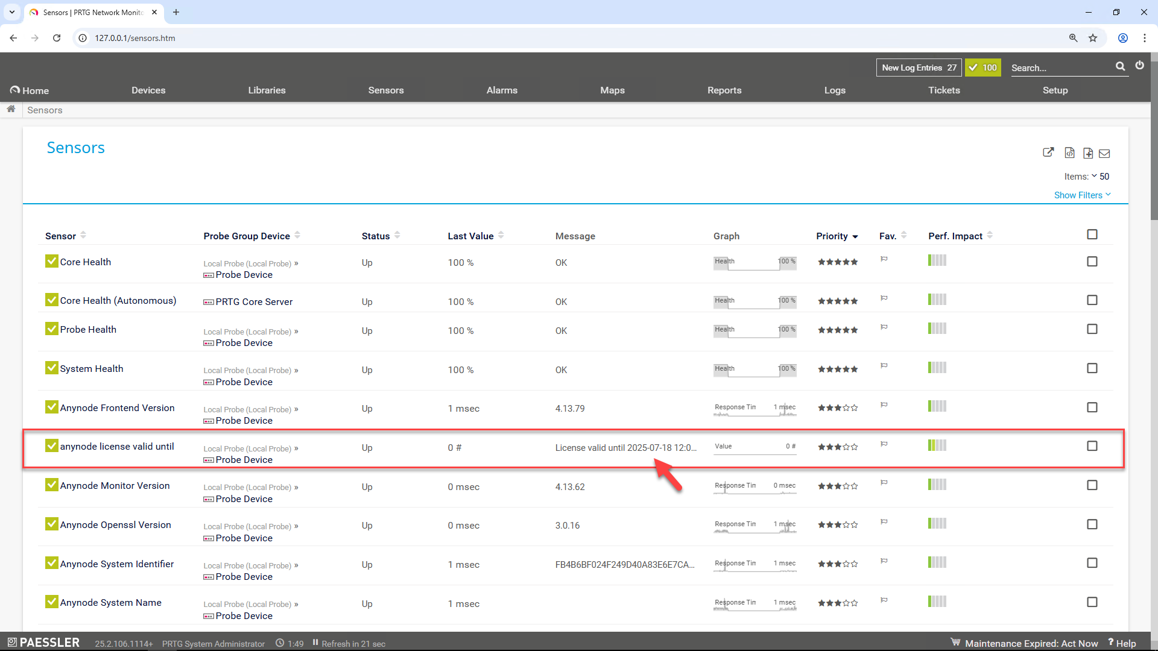This screenshot has height=651, width=1158.
Task: Click the New Log Entries 27 button
Action: tap(918, 68)
